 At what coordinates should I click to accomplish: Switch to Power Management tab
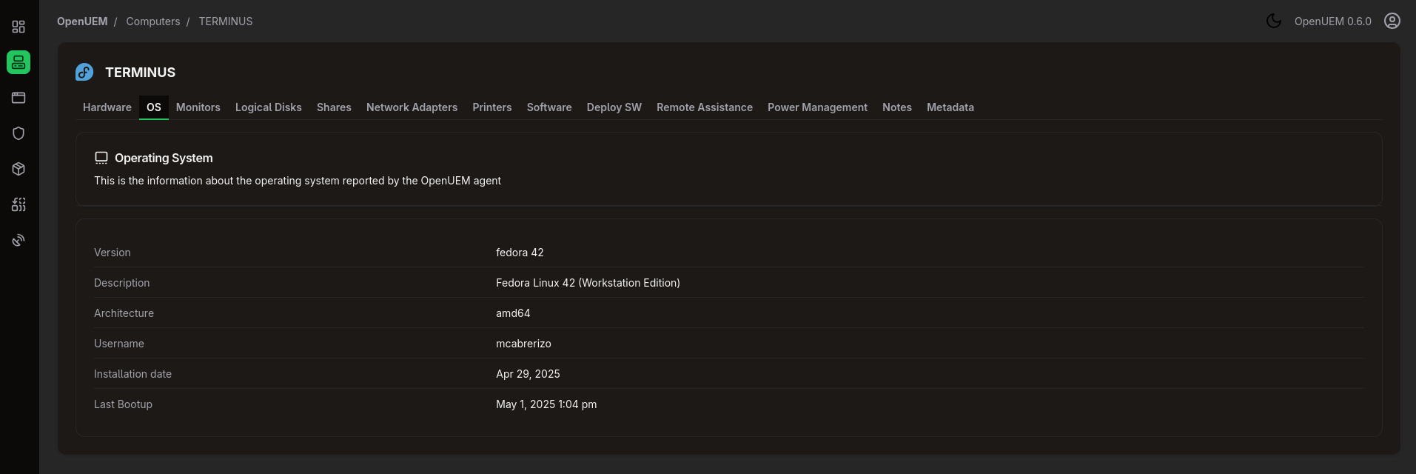pyautogui.click(x=817, y=107)
